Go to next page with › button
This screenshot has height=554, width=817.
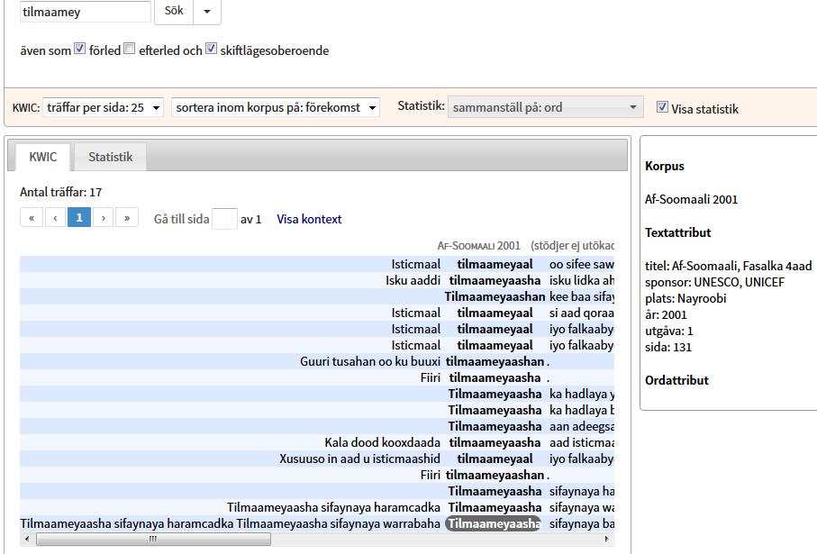[104, 218]
